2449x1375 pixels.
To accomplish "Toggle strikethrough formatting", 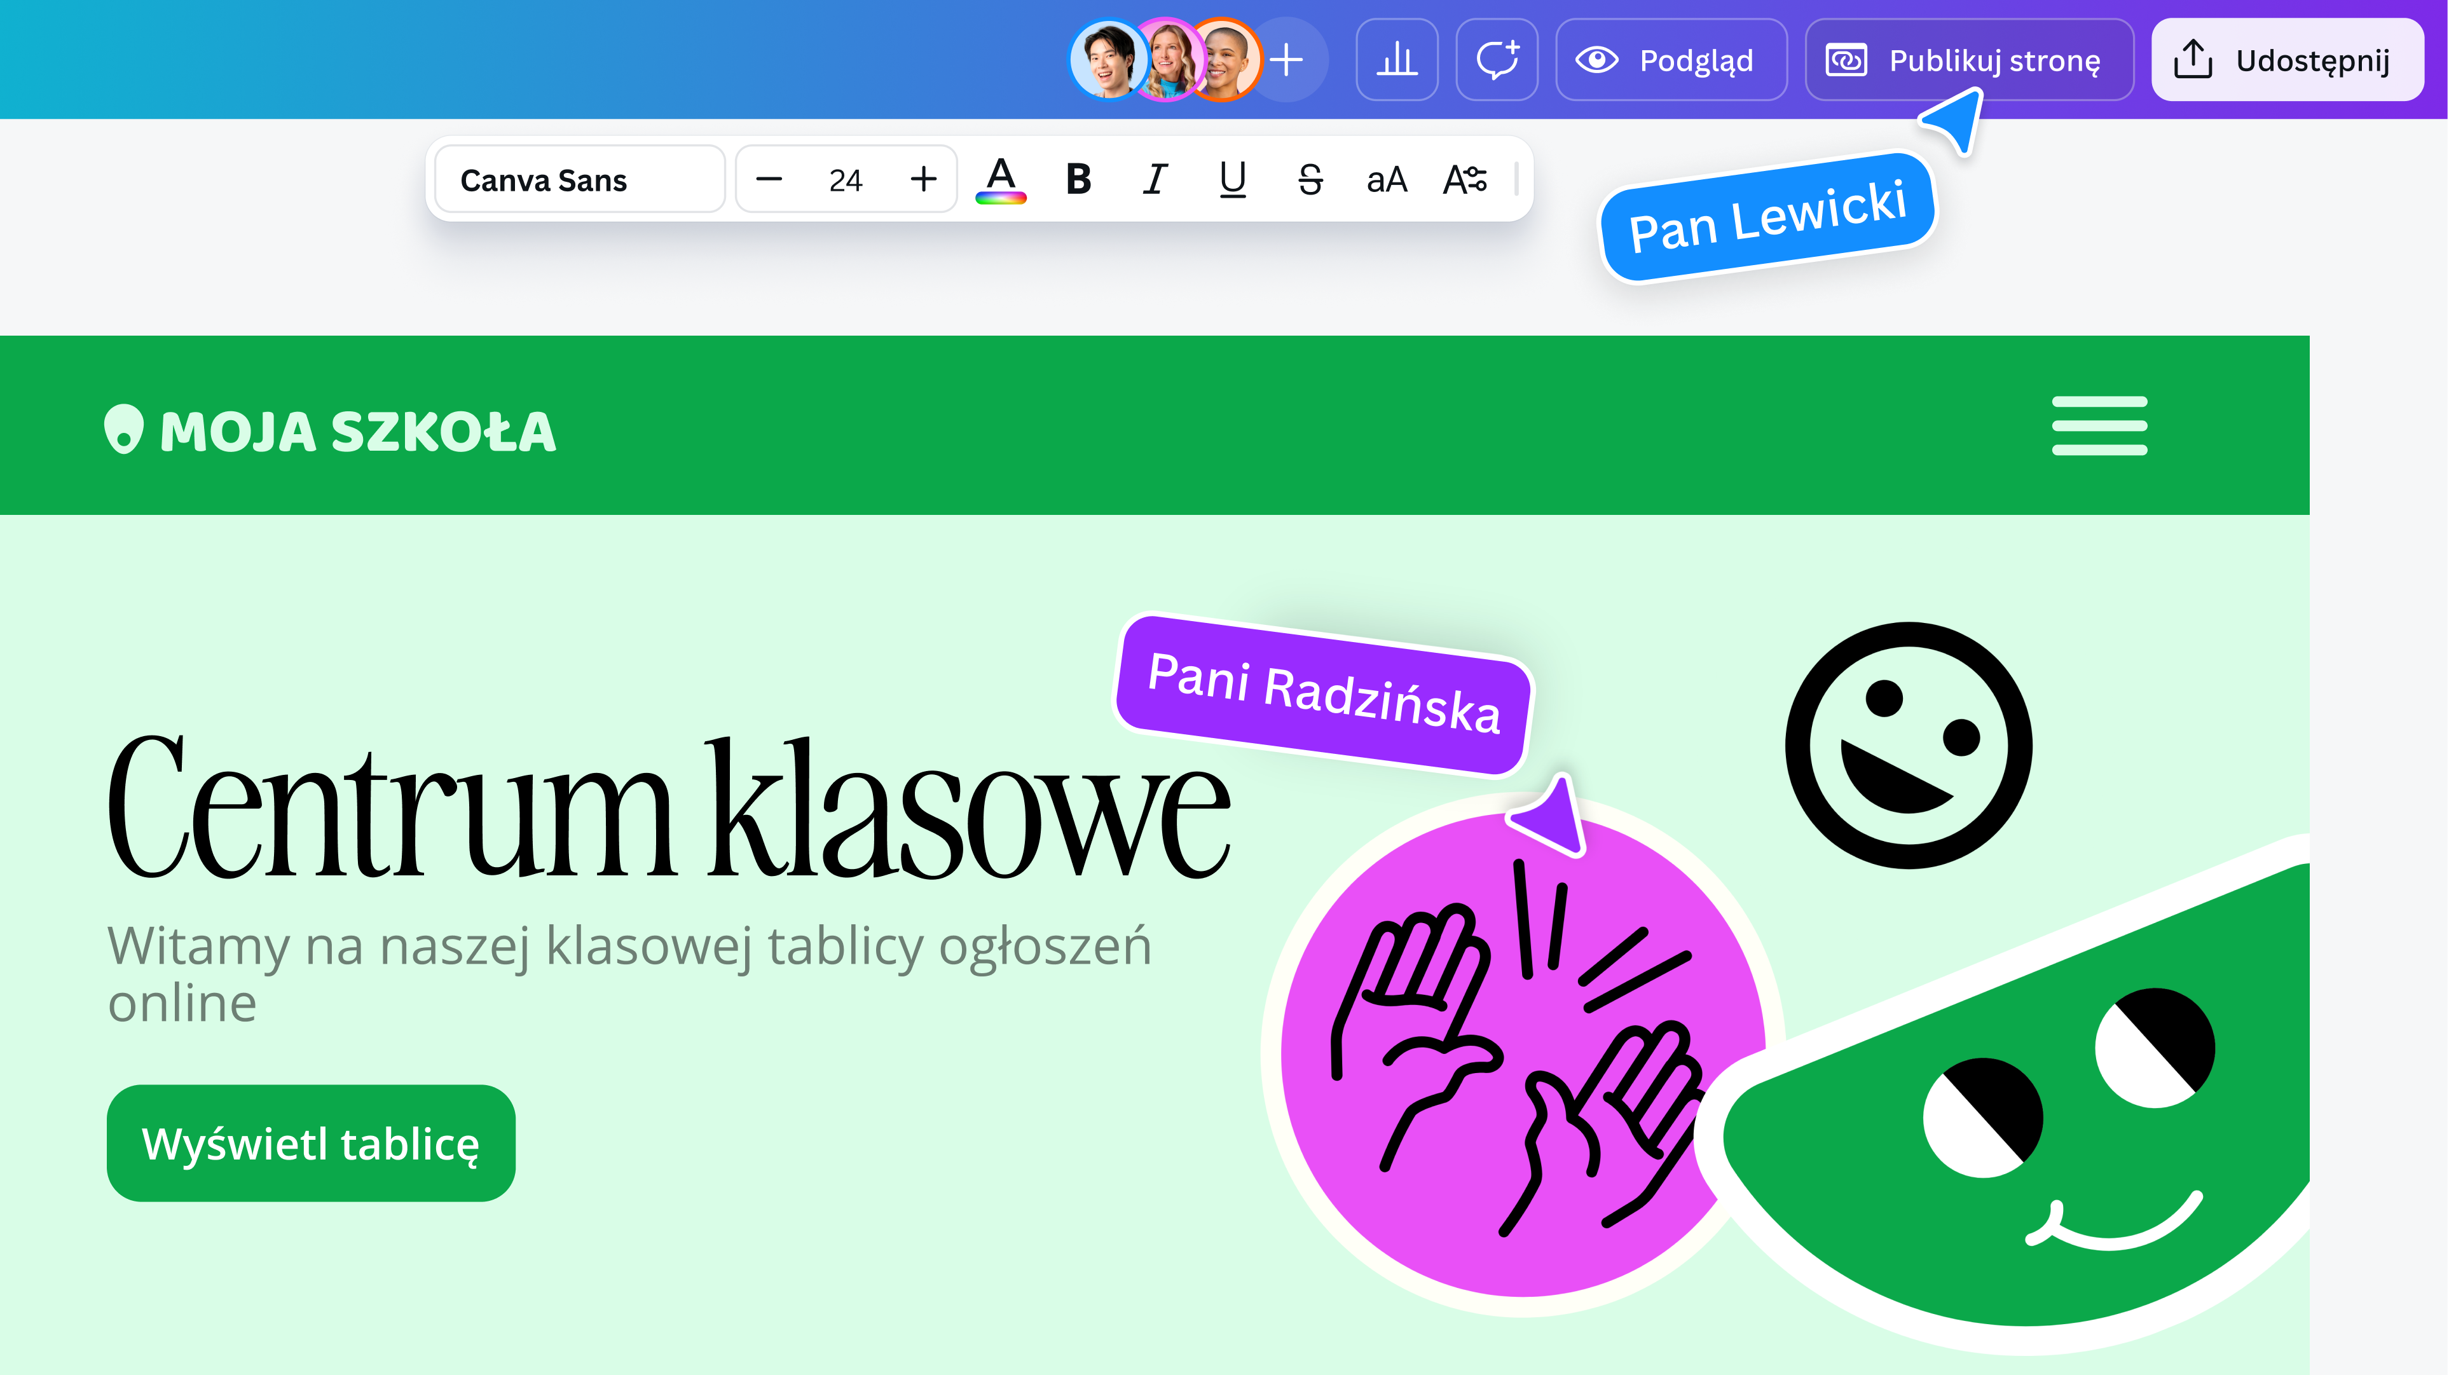I will (1310, 179).
